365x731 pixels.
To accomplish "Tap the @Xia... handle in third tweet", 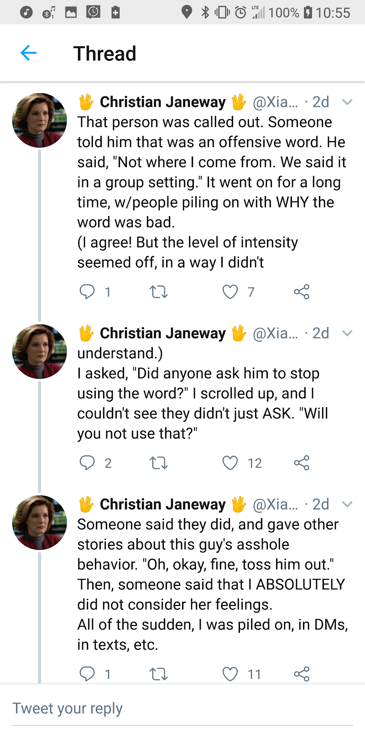I will pos(275,504).
